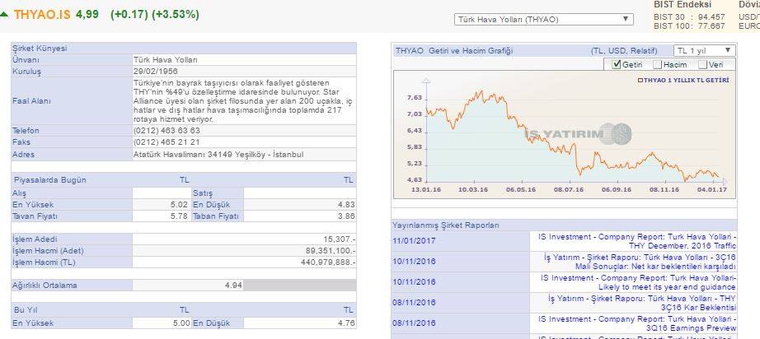This screenshot has height=339, width=760.
Task: Click the chart date label 10.03.16
Action: 473,189
